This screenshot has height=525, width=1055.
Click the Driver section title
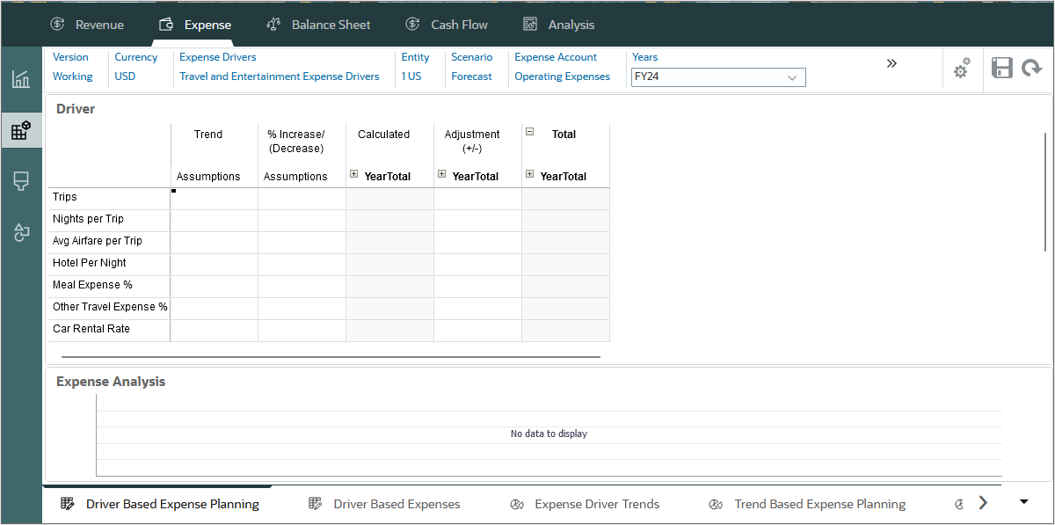point(76,109)
